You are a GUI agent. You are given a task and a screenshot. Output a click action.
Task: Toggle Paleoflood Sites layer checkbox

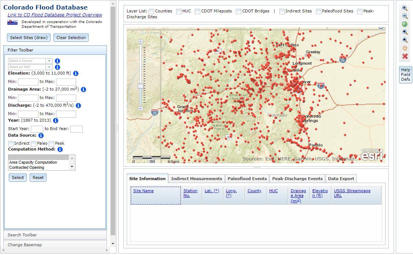click(319, 11)
